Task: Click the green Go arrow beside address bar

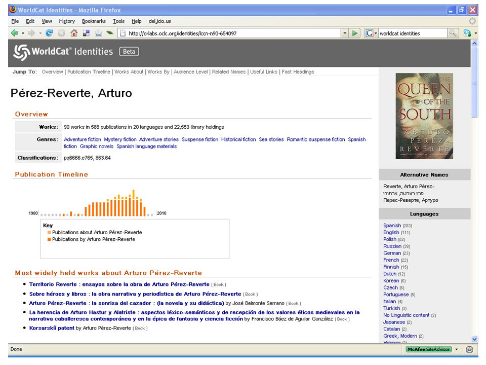Action: coord(355,33)
